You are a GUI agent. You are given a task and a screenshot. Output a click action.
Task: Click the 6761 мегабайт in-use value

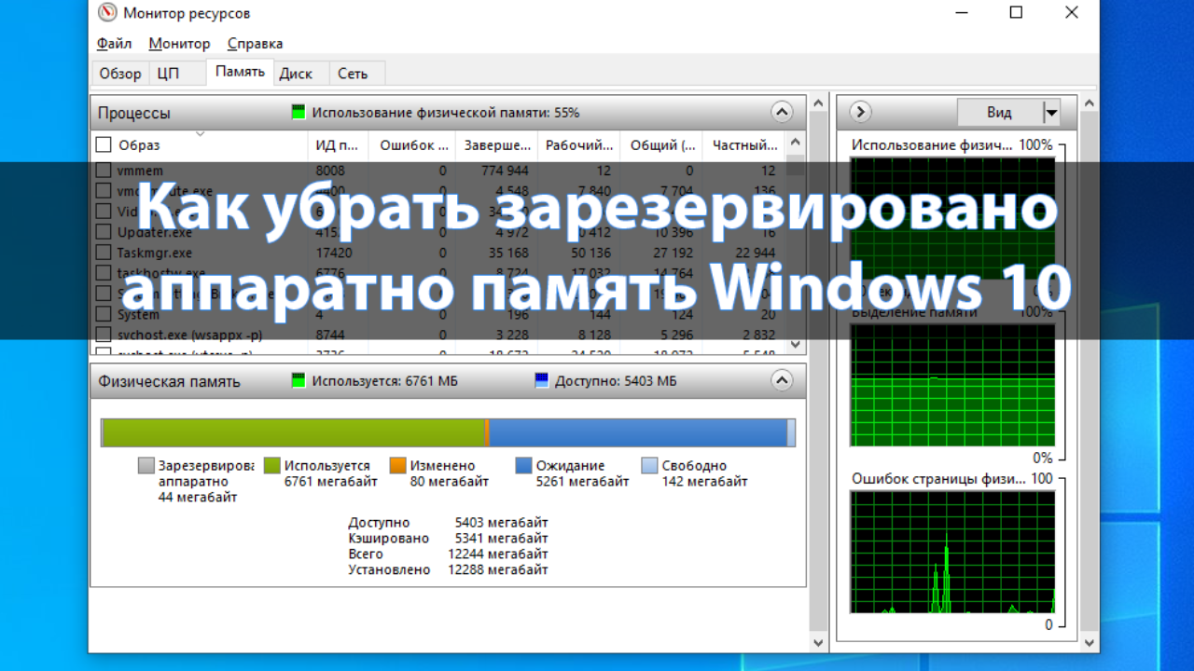(331, 482)
